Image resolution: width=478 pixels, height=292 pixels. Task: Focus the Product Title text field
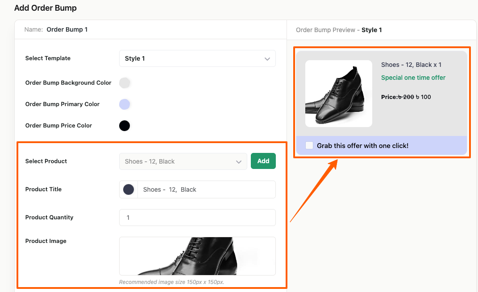click(x=206, y=189)
